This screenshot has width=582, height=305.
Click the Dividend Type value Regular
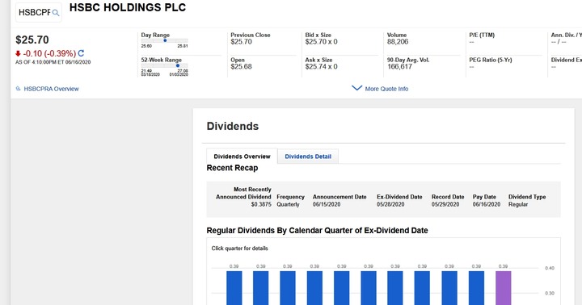click(518, 204)
